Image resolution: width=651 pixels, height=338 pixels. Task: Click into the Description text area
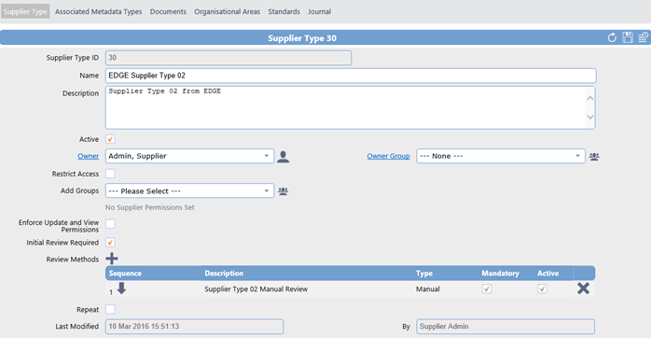[x=351, y=107]
